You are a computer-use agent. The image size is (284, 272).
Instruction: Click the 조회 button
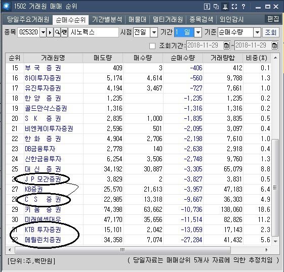pos(271,32)
